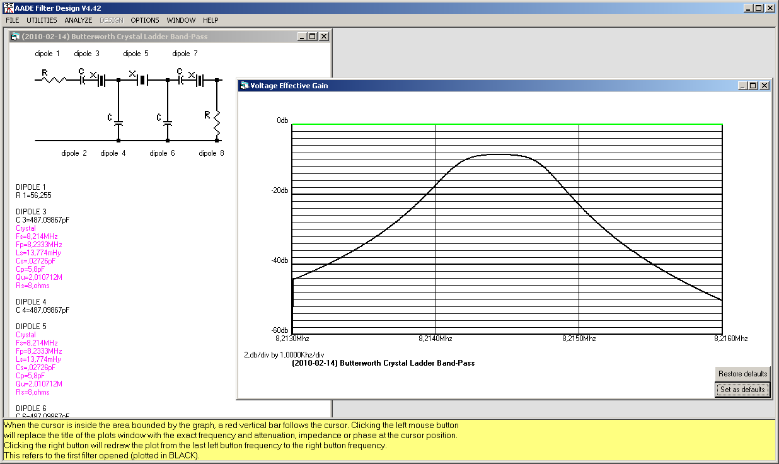Image resolution: width=779 pixels, height=464 pixels.
Task: Click the passband peak of the gain curve
Action: pyautogui.click(x=497, y=154)
